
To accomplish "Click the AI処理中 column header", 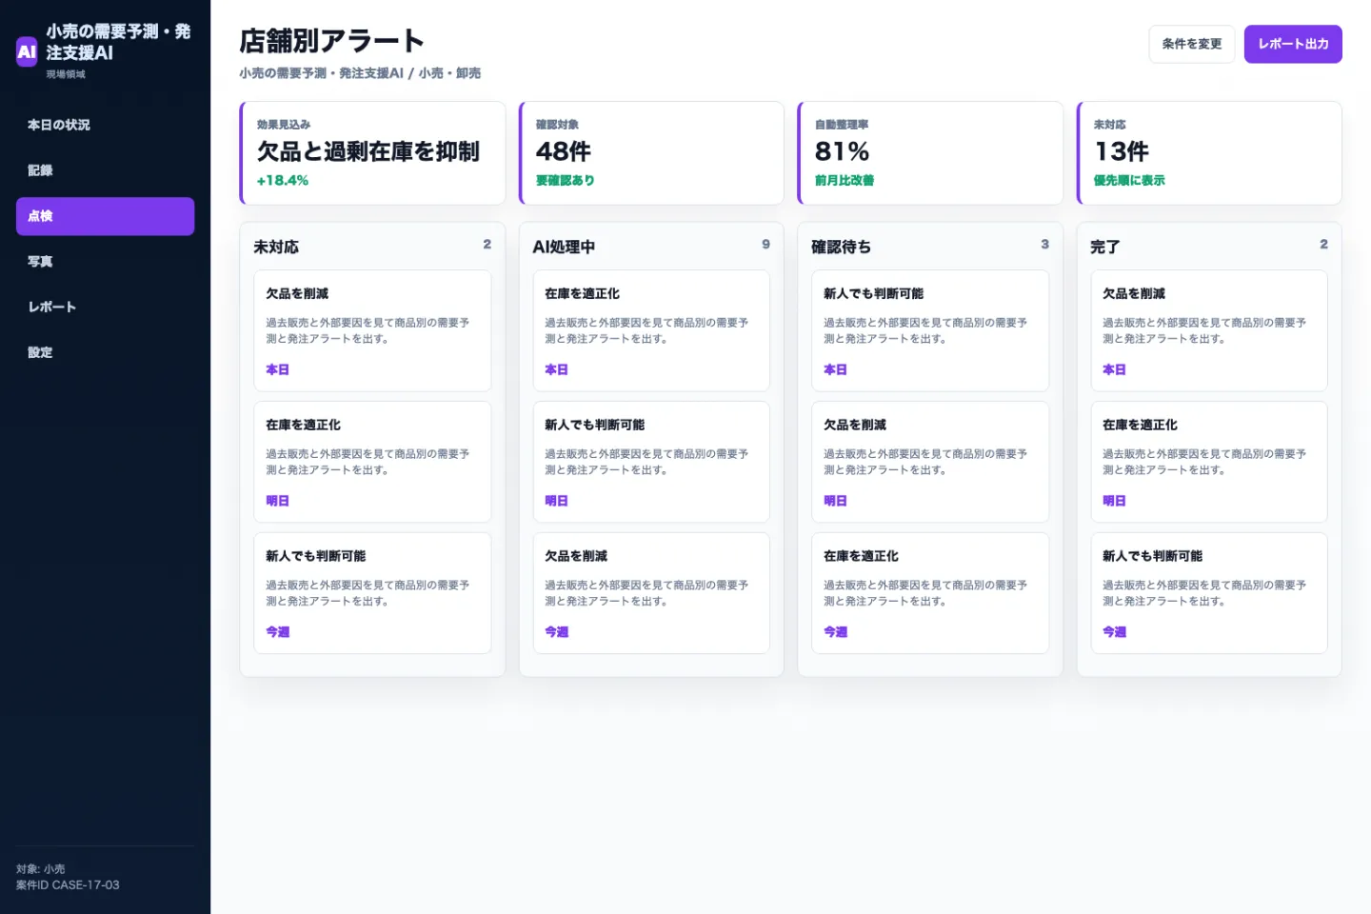I will [564, 247].
